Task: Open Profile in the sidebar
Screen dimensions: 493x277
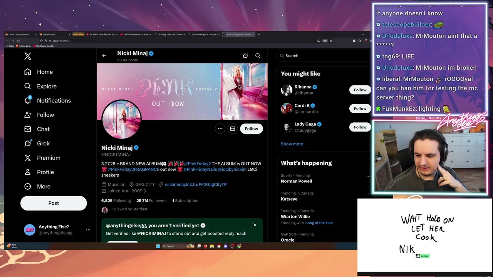Action: coord(39,172)
